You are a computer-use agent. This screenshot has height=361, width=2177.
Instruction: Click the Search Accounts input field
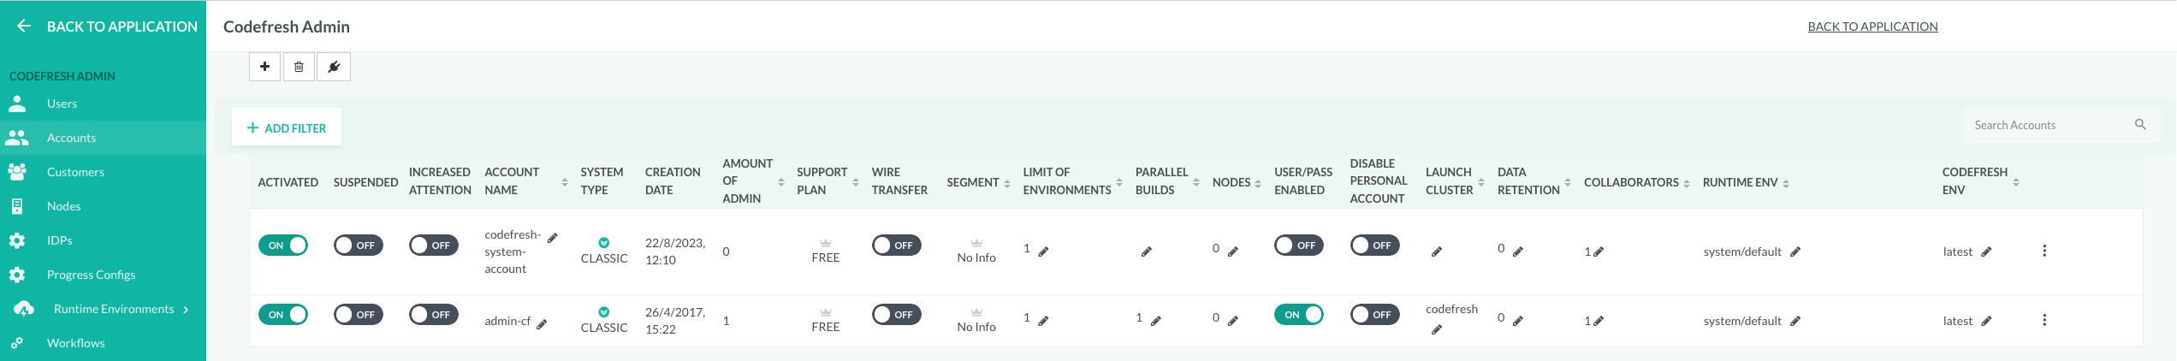click(x=2050, y=125)
